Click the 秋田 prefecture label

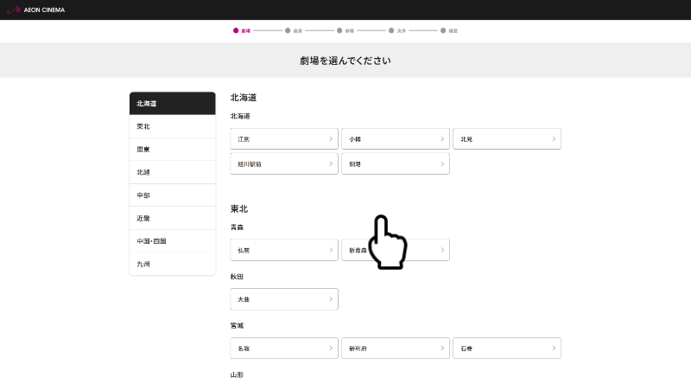click(x=237, y=277)
